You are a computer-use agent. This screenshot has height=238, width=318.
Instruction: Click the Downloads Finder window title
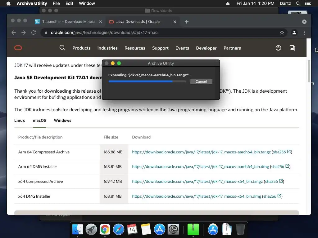161,11
